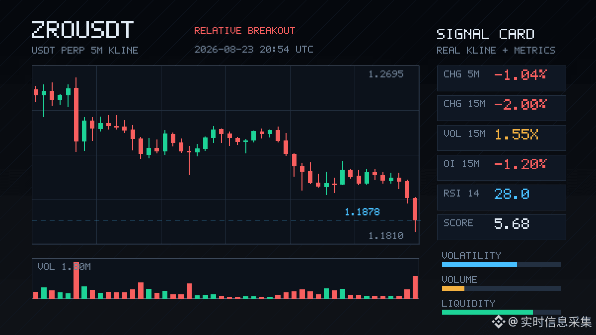Image resolution: width=596 pixels, height=335 pixels.
Task: Select the CHG 5M -1.04% card
Action: [x=501, y=78]
